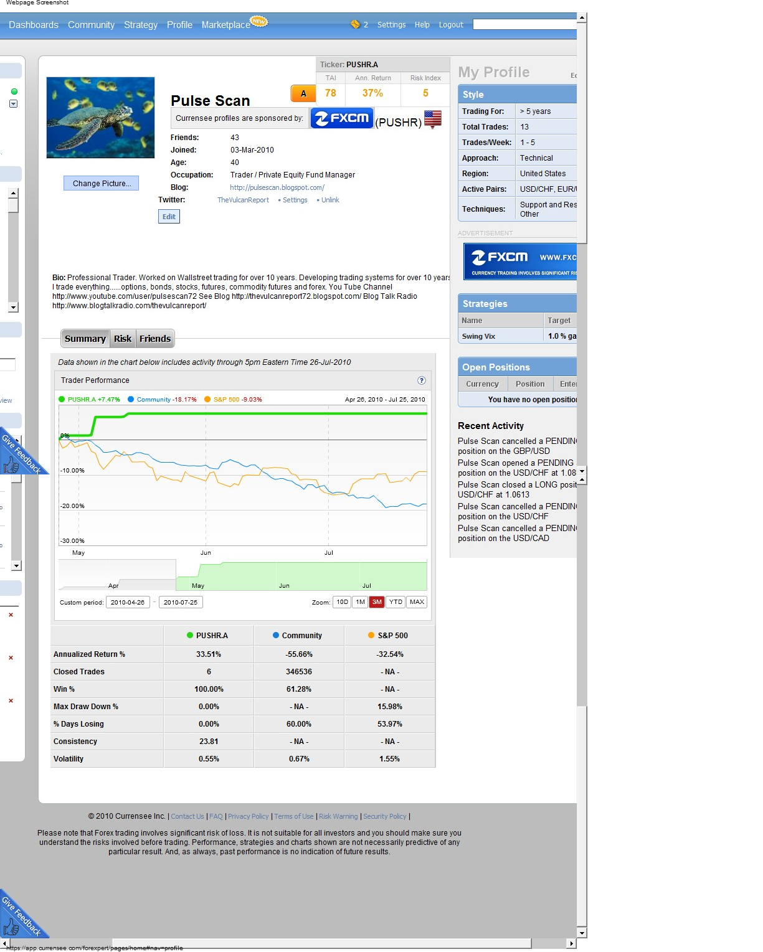Set chart zoom to 10D
This screenshot has height=952, width=763.
pos(342,602)
